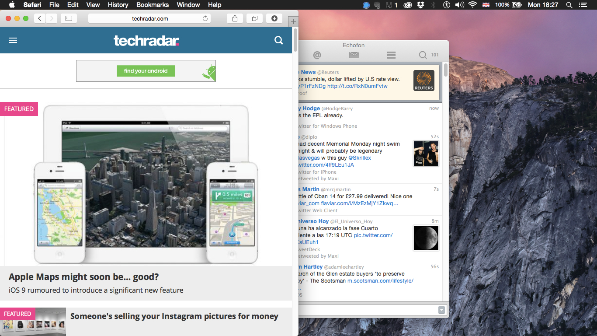Open Notification Centre icon

point(582,5)
